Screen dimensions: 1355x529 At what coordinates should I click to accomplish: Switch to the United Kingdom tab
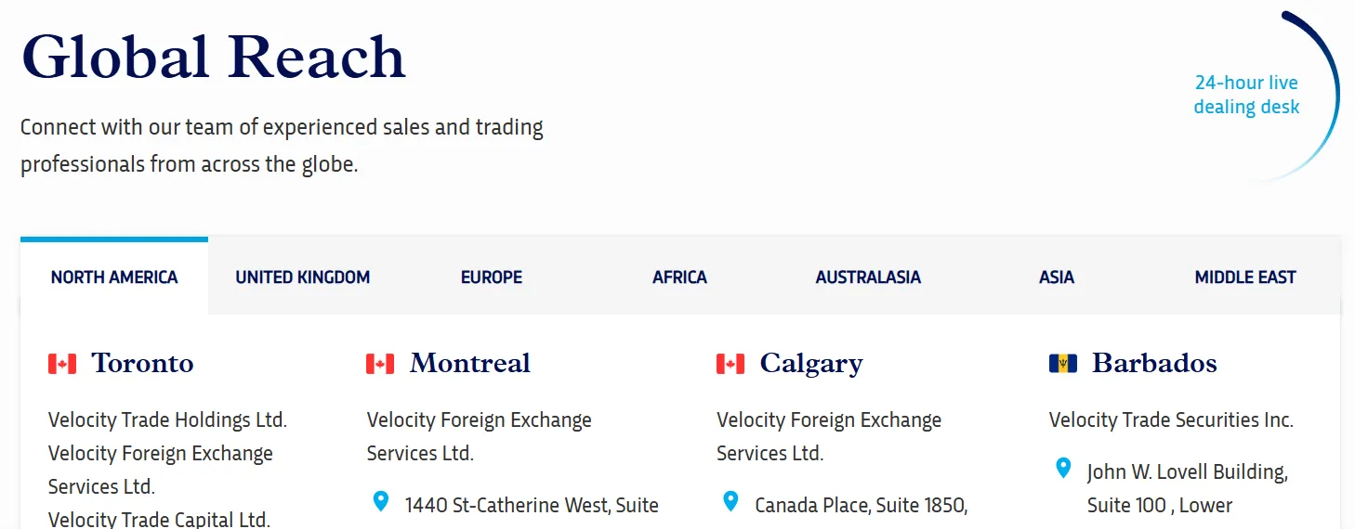click(303, 277)
